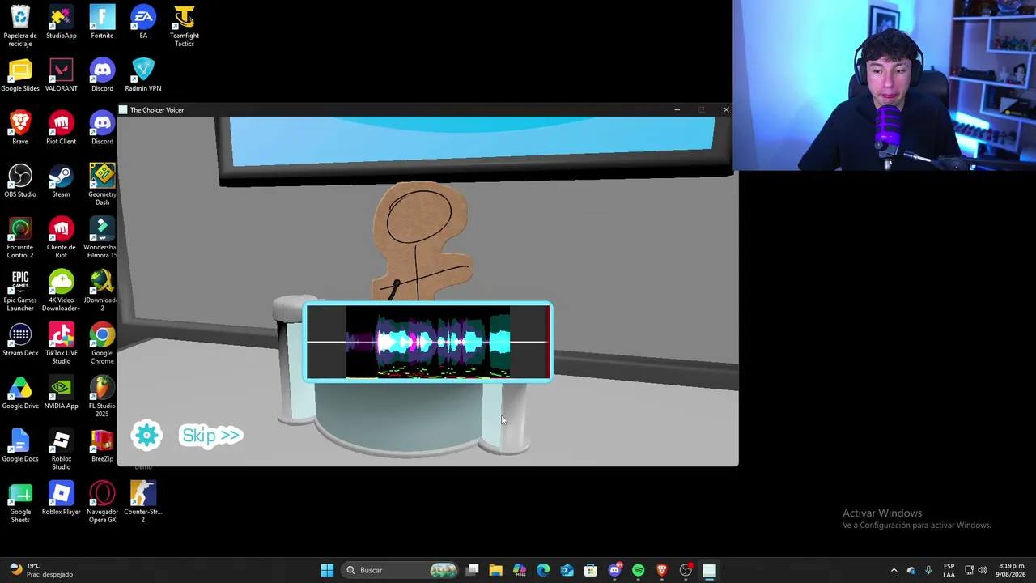Open the volume speaker tray icon
Screen dimensions: 1036x583
pos(983,570)
